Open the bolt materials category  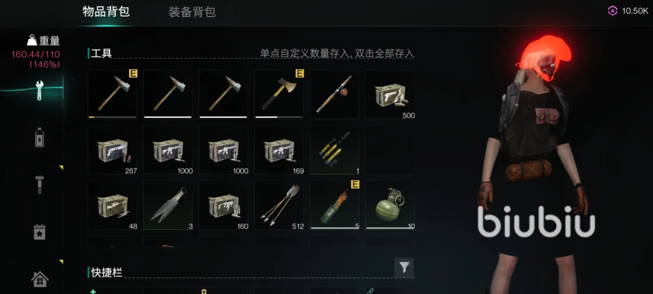(x=39, y=184)
